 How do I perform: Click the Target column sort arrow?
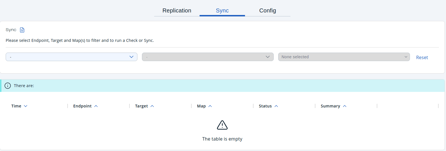[152, 106]
